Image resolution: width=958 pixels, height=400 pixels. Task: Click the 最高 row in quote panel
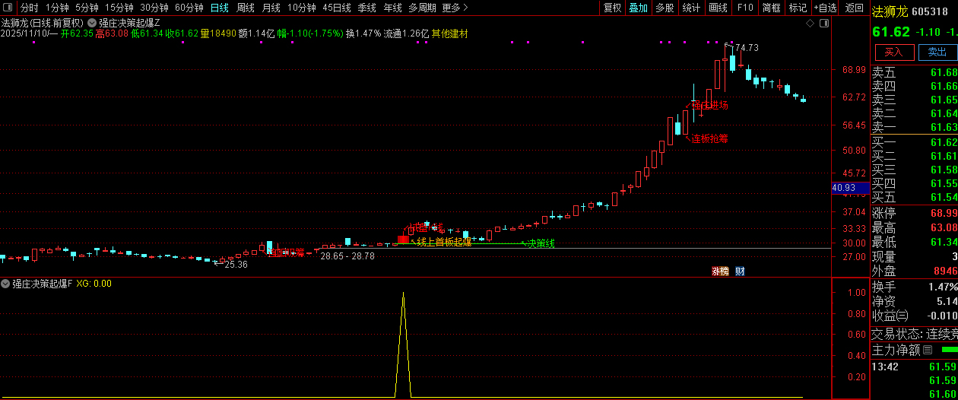click(x=914, y=227)
